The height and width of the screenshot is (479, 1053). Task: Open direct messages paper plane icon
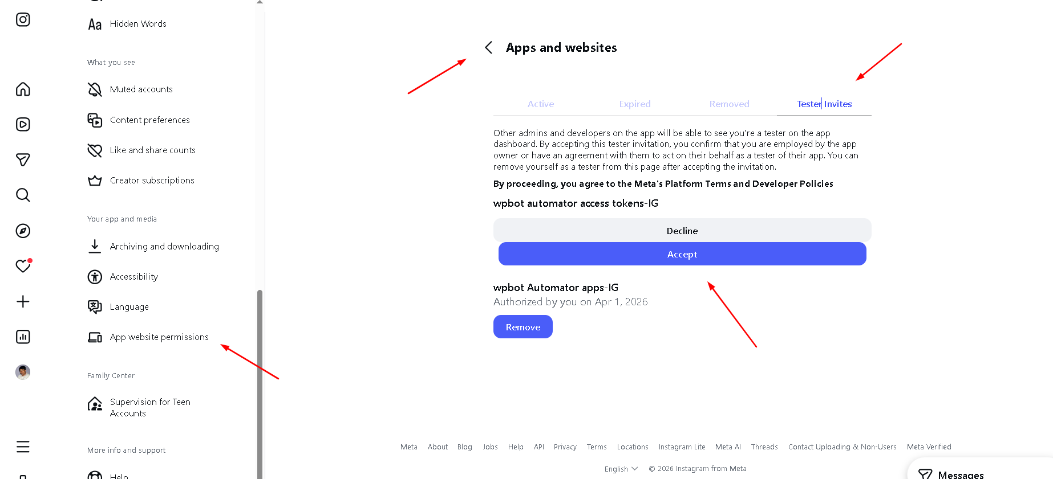(23, 160)
